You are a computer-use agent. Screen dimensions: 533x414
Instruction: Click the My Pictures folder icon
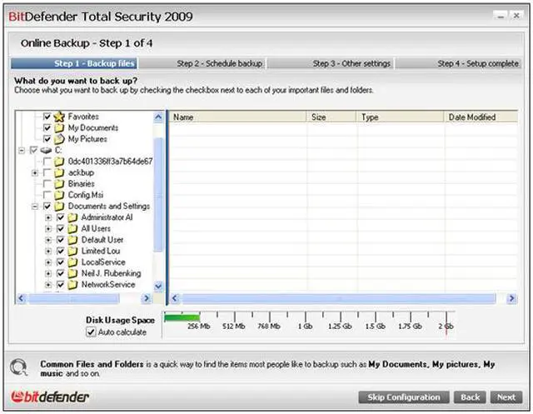[59, 139]
